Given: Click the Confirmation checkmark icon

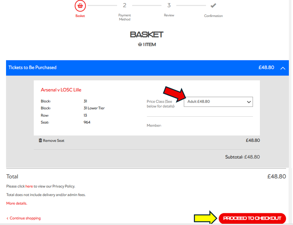Looking at the screenshot, I should tap(213, 5).
